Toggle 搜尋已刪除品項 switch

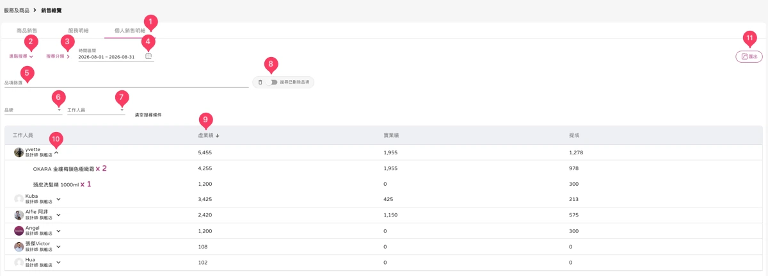pyautogui.click(x=274, y=82)
